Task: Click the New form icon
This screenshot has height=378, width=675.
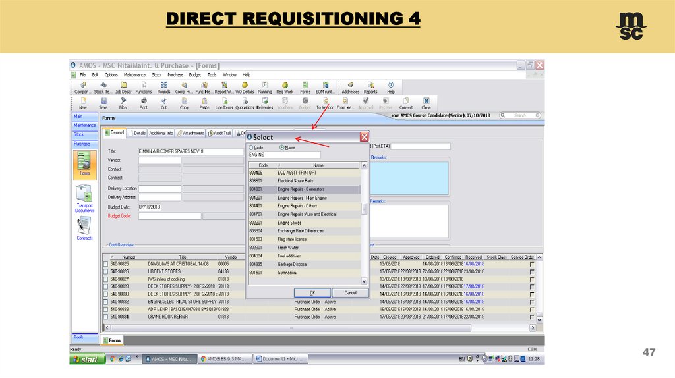Action: tap(82, 103)
